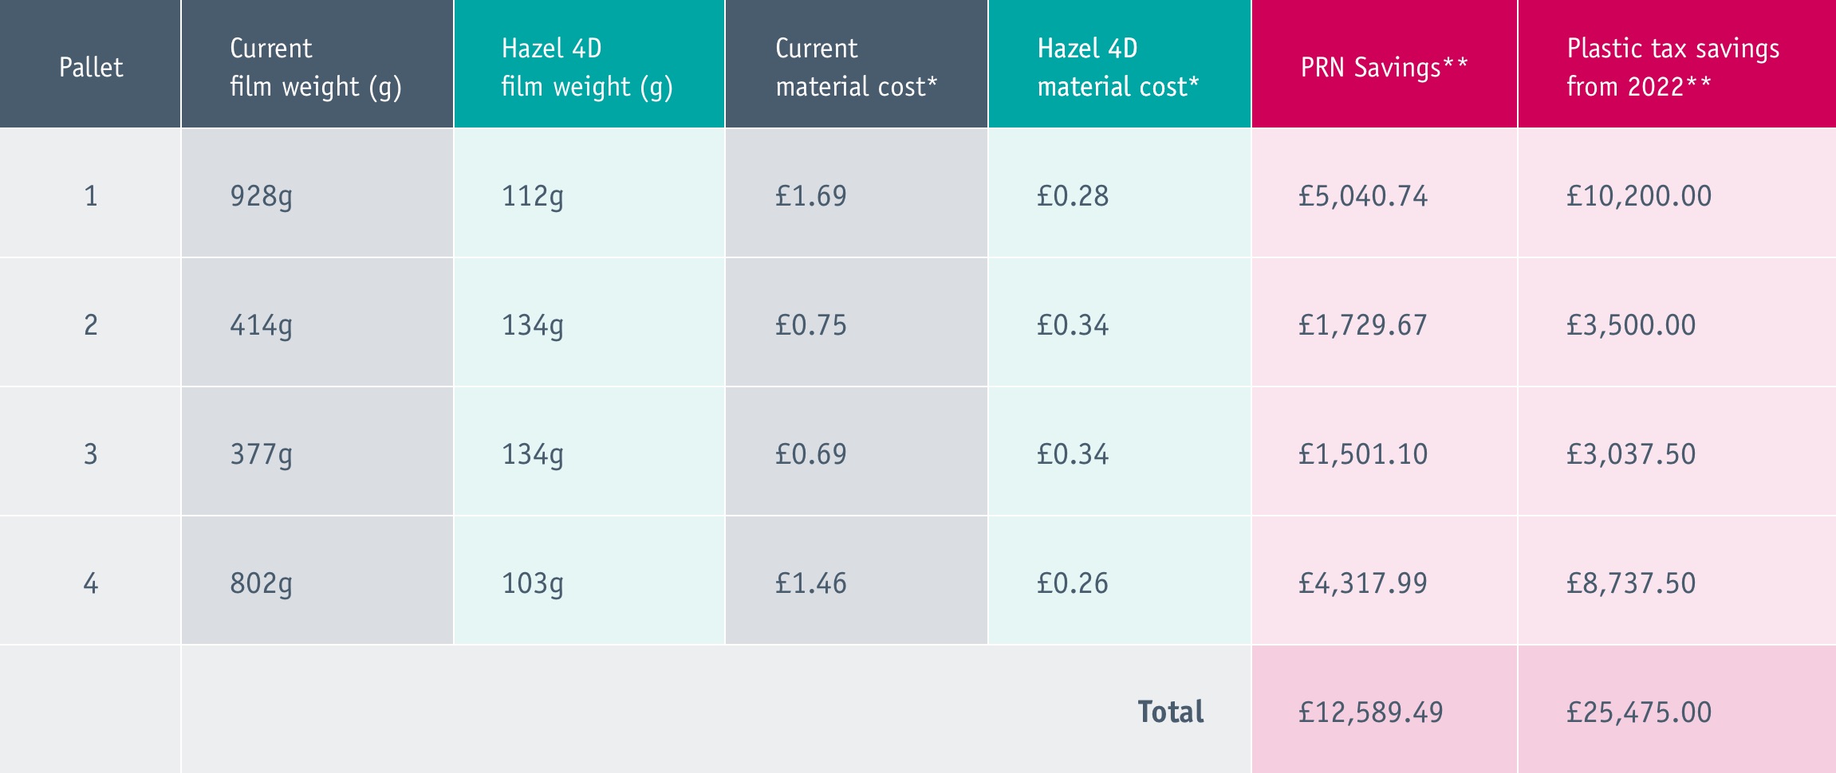
Task: Select the £1,729.67 PRN savings cell
Action: [1362, 325]
